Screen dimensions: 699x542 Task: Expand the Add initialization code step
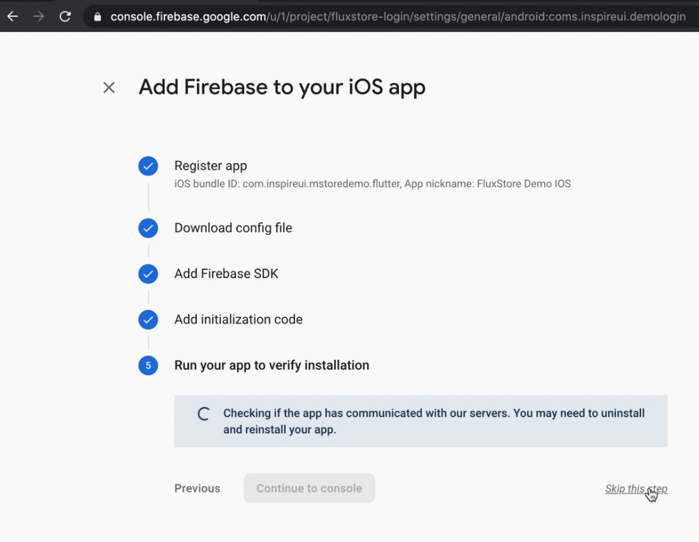238,320
